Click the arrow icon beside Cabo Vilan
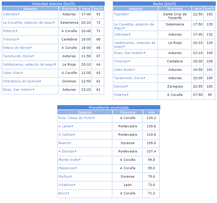This screenshot has height=203, width=217. coord(22,73)
